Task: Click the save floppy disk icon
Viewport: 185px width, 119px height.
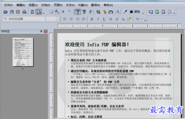Action: point(12,12)
